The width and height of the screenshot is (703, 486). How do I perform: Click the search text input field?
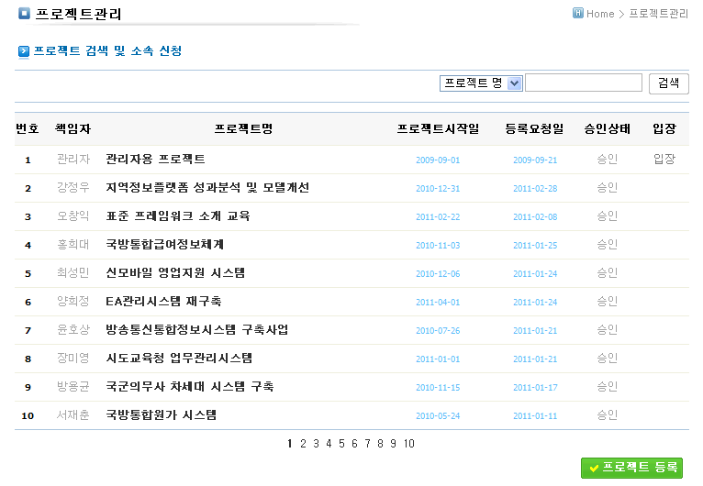(x=583, y=83)
